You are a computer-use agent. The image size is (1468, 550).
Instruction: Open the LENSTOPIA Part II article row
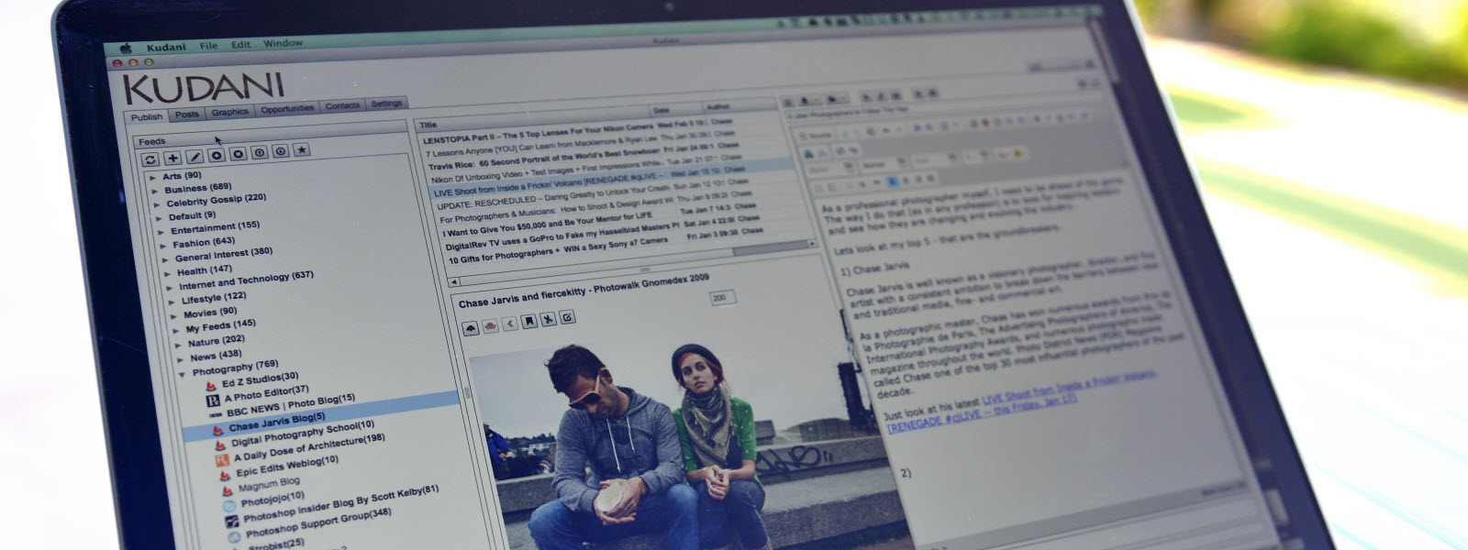580,130
